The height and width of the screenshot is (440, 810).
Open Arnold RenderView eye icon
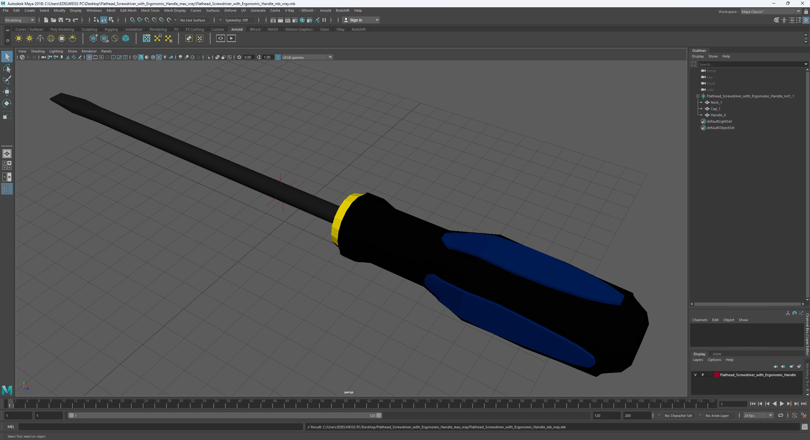(221, 39)
